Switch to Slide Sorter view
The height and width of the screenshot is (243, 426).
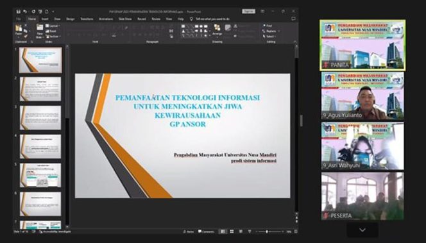(232, 231)
